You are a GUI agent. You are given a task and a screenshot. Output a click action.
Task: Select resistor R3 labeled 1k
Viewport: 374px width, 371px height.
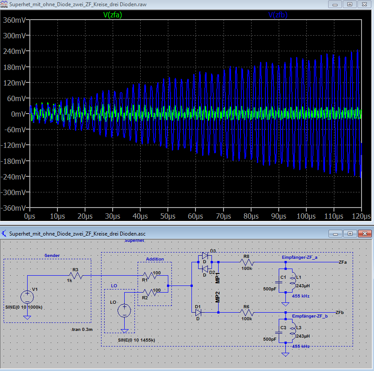pos(76,276)
